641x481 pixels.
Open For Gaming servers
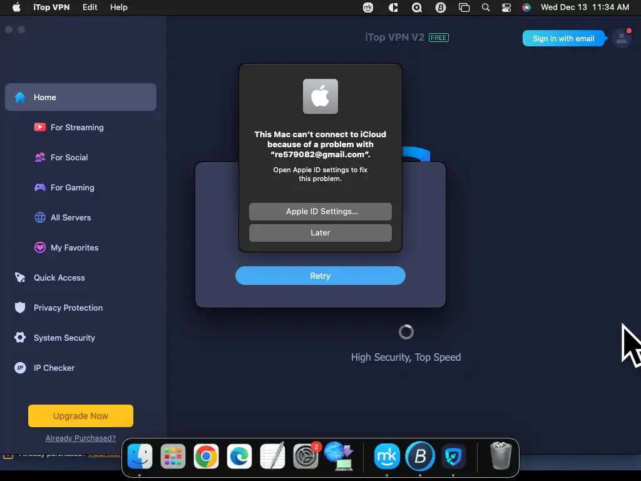click(73, 188)
